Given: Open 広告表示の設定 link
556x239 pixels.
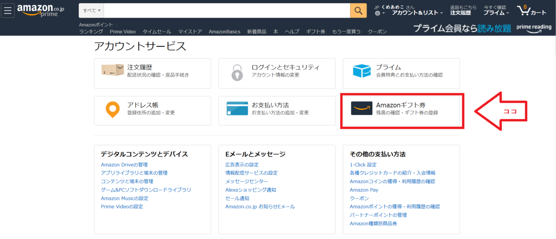Looking at the screenshot, I should pos(242,165).
